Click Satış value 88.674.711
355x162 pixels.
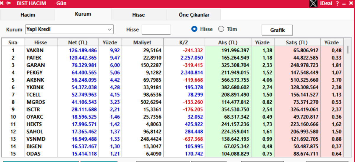point(306,154)
